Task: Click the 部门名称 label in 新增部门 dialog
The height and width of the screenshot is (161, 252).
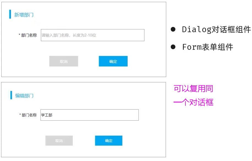Action: (x=29, y=35)
